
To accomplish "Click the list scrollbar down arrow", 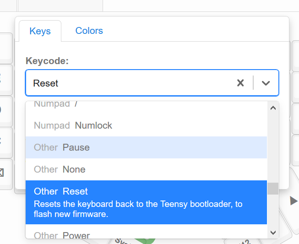I will [x=273, y=233].
